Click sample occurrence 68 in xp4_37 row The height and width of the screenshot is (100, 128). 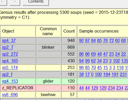tap(124, 41)
